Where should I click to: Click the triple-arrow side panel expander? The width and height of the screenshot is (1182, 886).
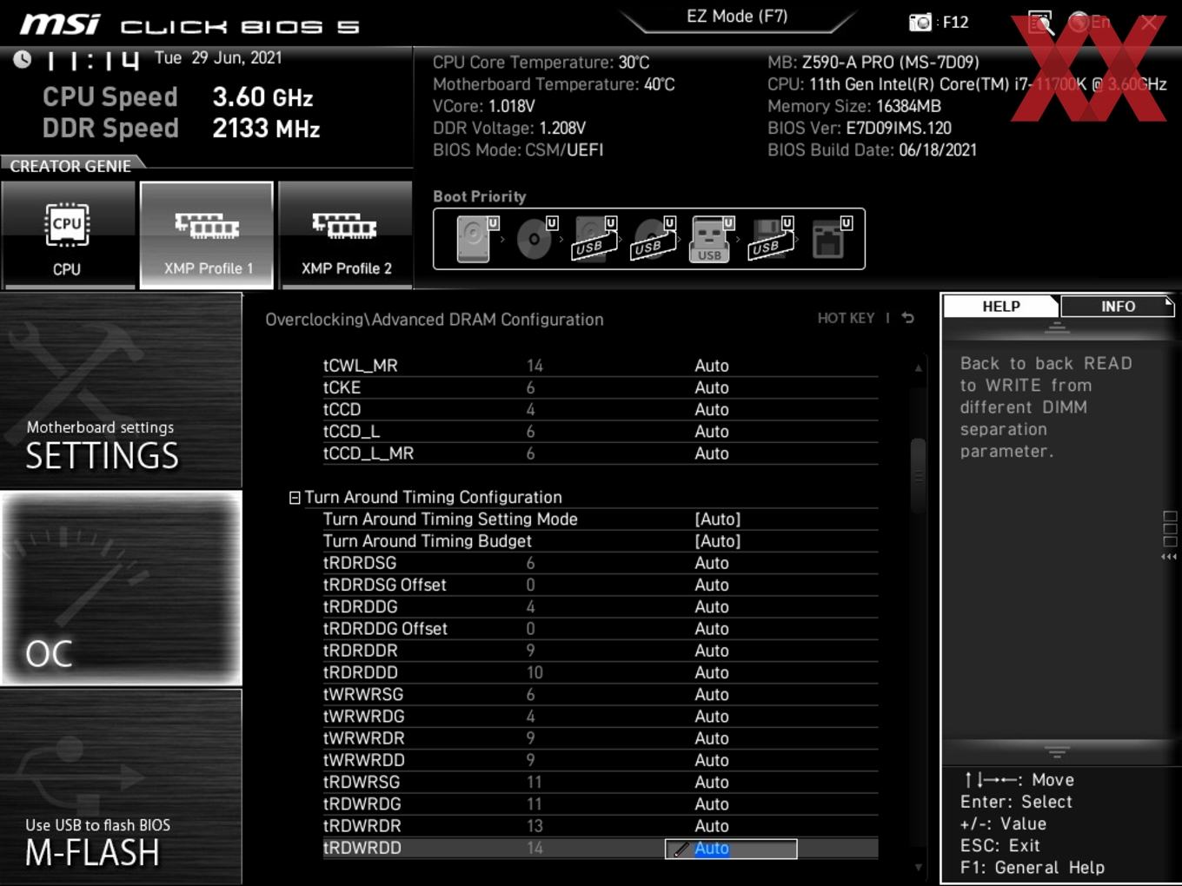pyautogui.click(x=1170, y=557)
